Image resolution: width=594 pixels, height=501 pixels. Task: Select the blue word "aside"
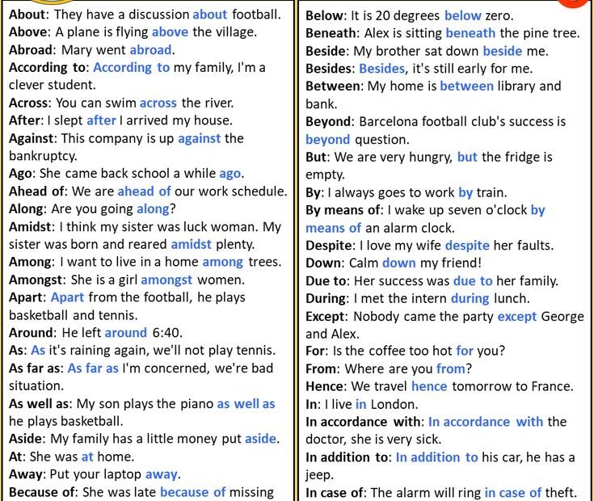pyautogui.click(x=260, y=439)
